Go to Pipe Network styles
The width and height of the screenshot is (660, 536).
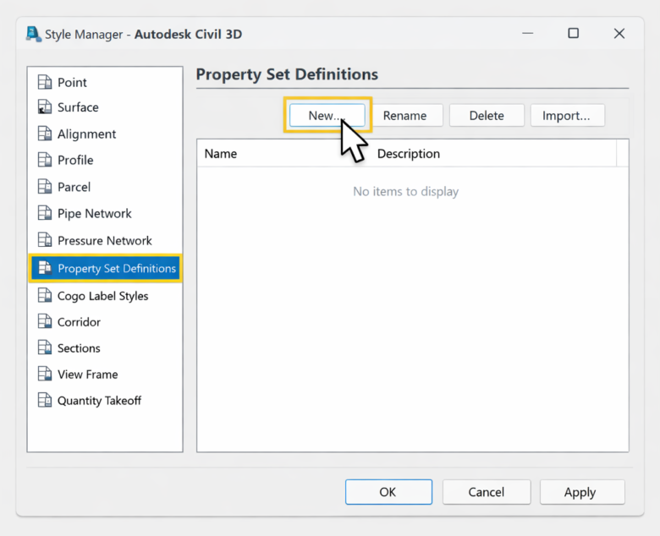point(105,213)
